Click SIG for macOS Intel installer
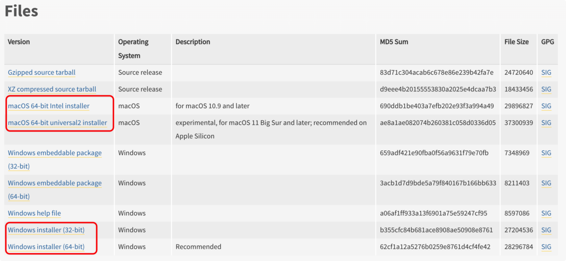Image resolution: width=566 pixels, height=261 pixels. pos(546,106)
